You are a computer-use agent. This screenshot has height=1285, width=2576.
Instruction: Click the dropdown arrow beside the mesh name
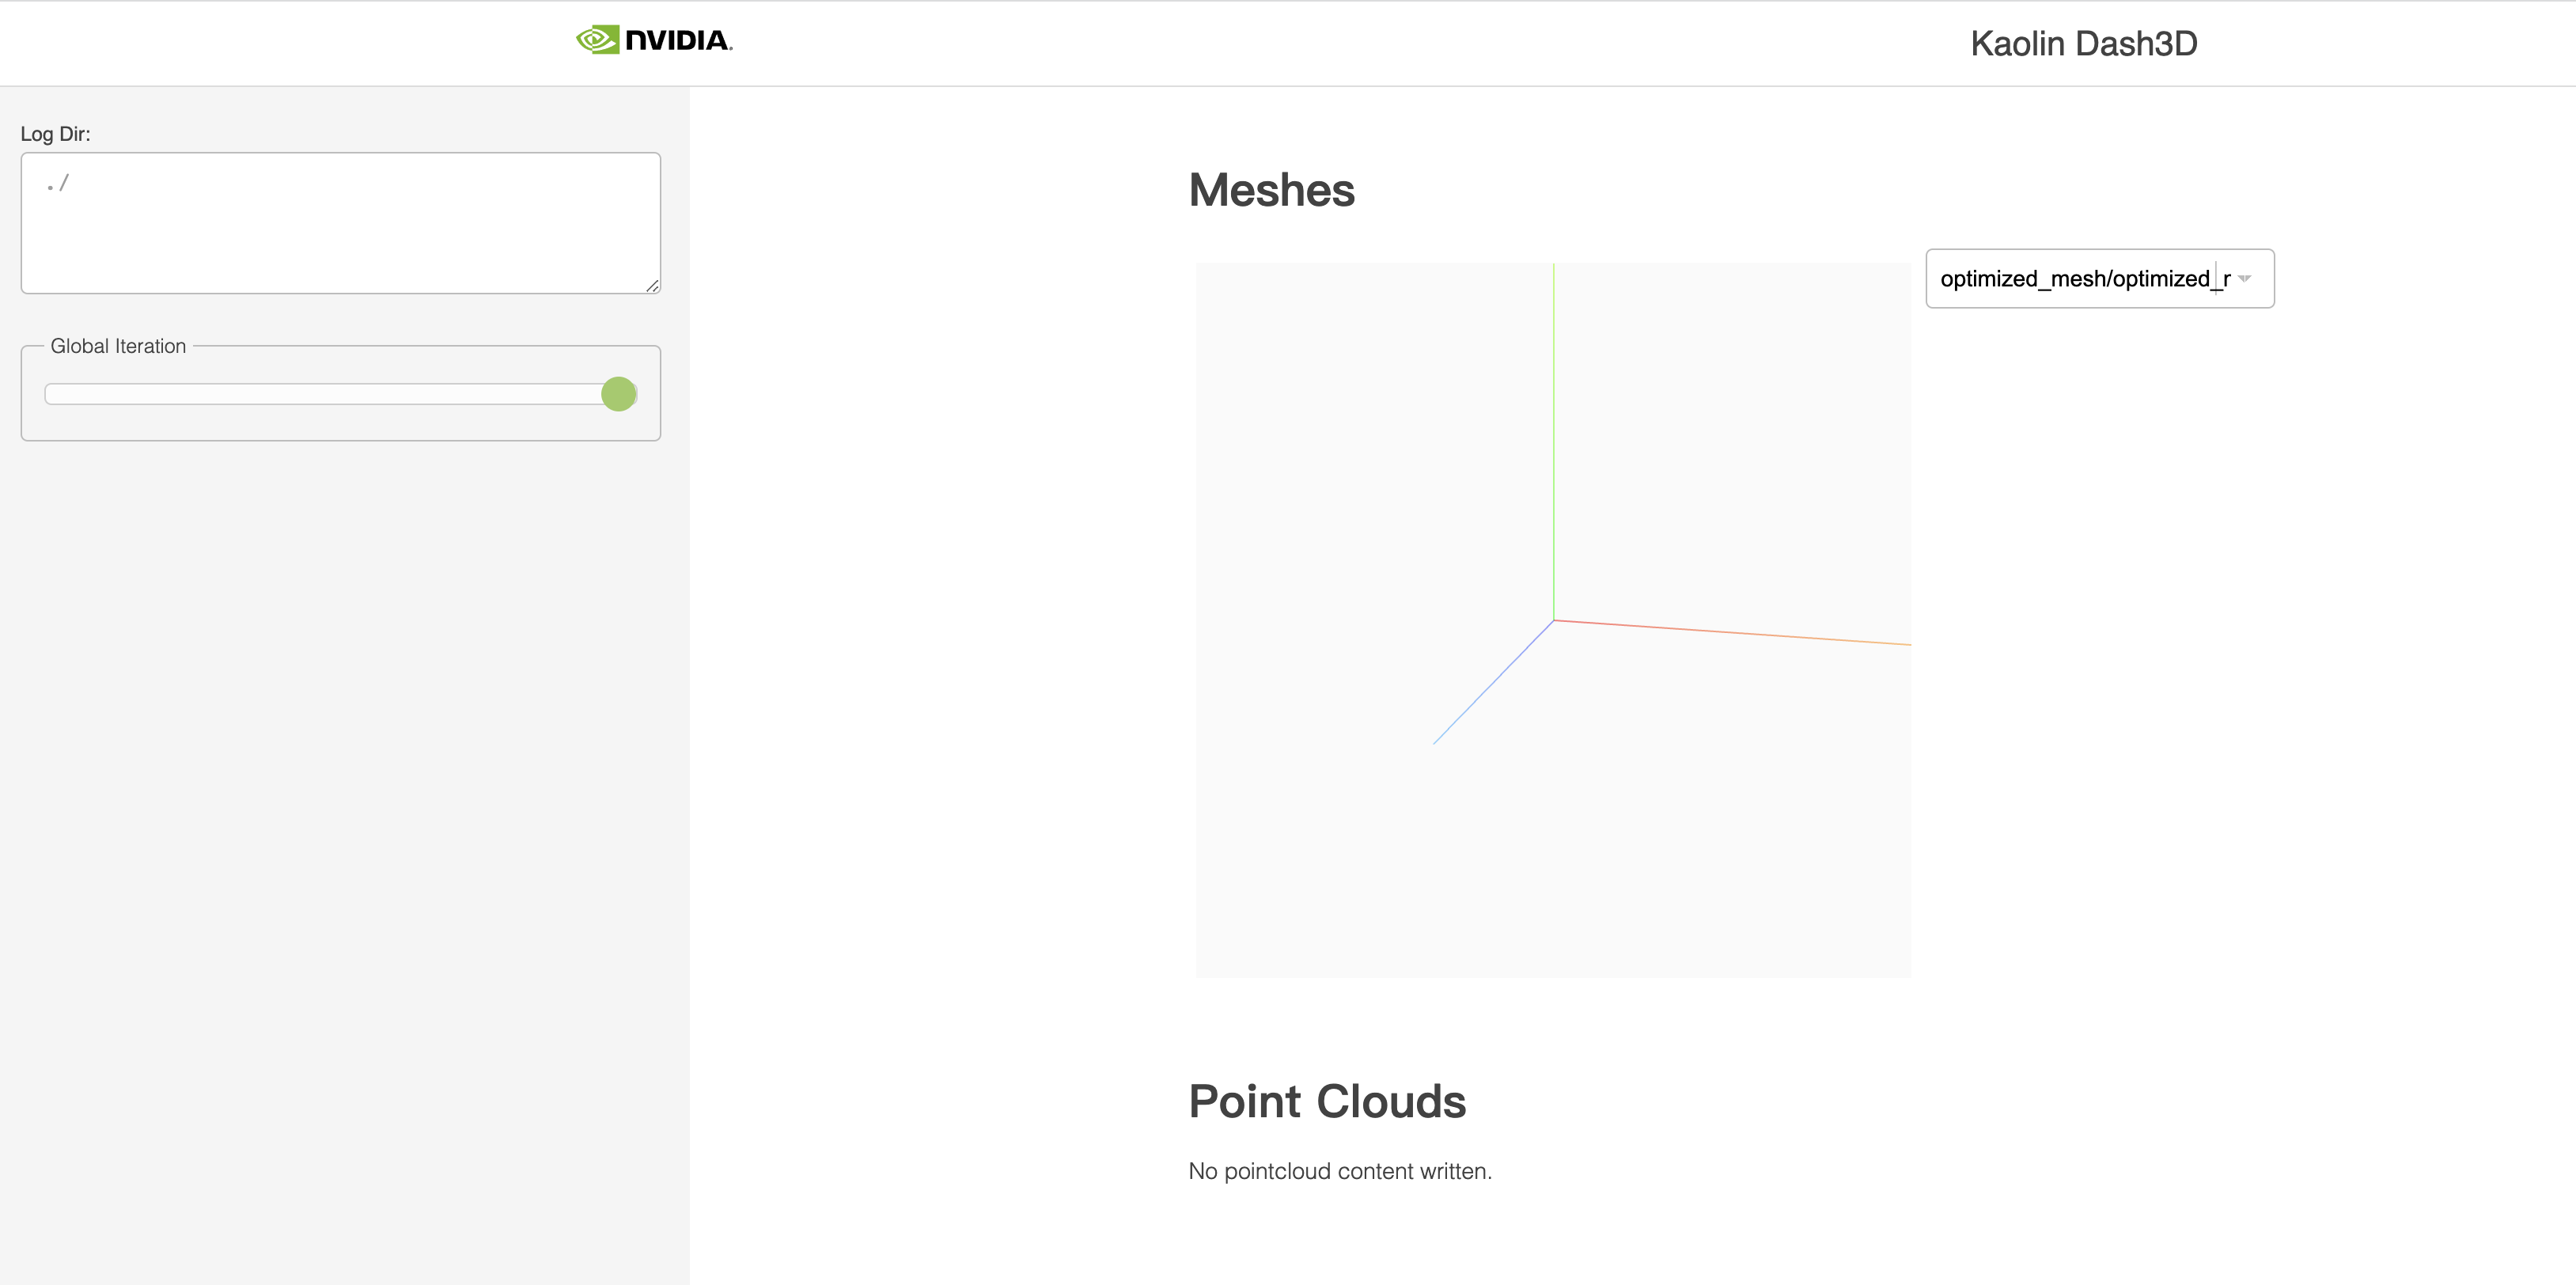click(2245, 278)
